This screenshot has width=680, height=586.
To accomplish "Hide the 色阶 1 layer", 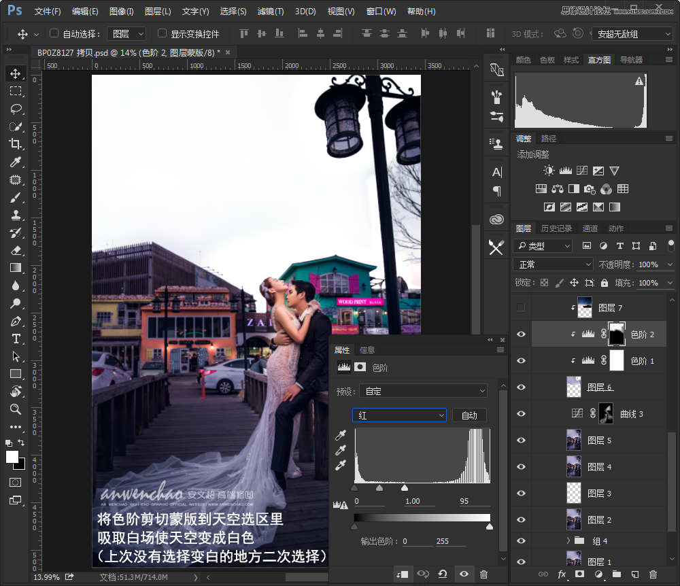I will coord(522,360).
